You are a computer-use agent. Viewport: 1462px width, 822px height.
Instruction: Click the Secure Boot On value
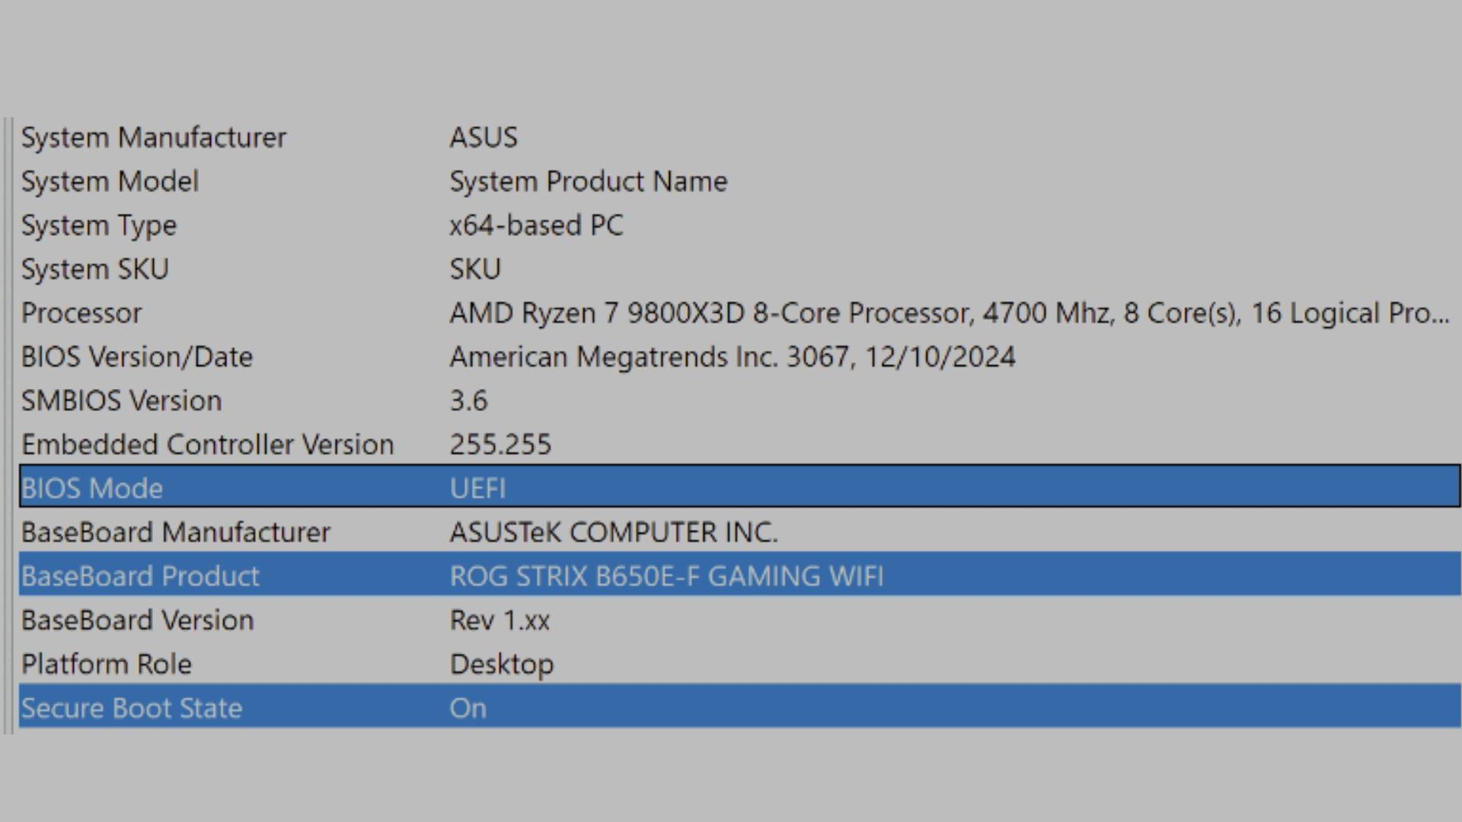point(468,709)
